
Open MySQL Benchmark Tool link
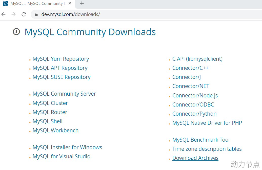(201, 140)
